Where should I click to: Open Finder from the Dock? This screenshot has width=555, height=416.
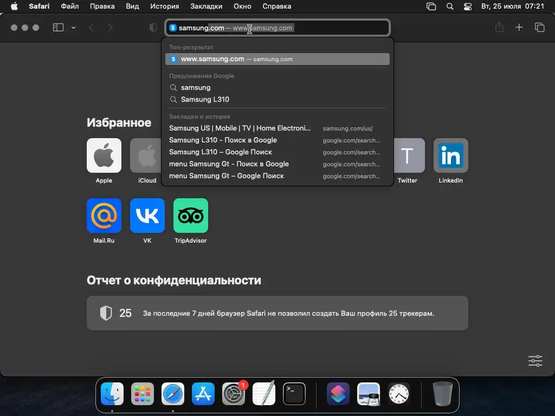(x=112, y=394)
